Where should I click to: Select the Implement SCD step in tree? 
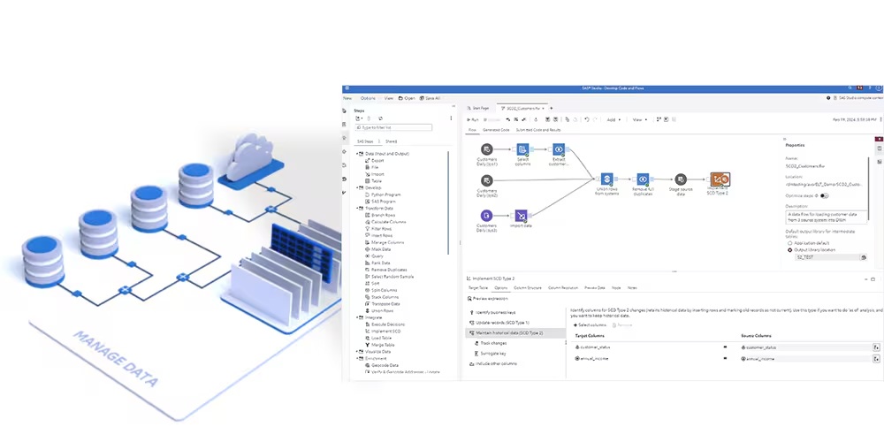(x=382, y=332)
